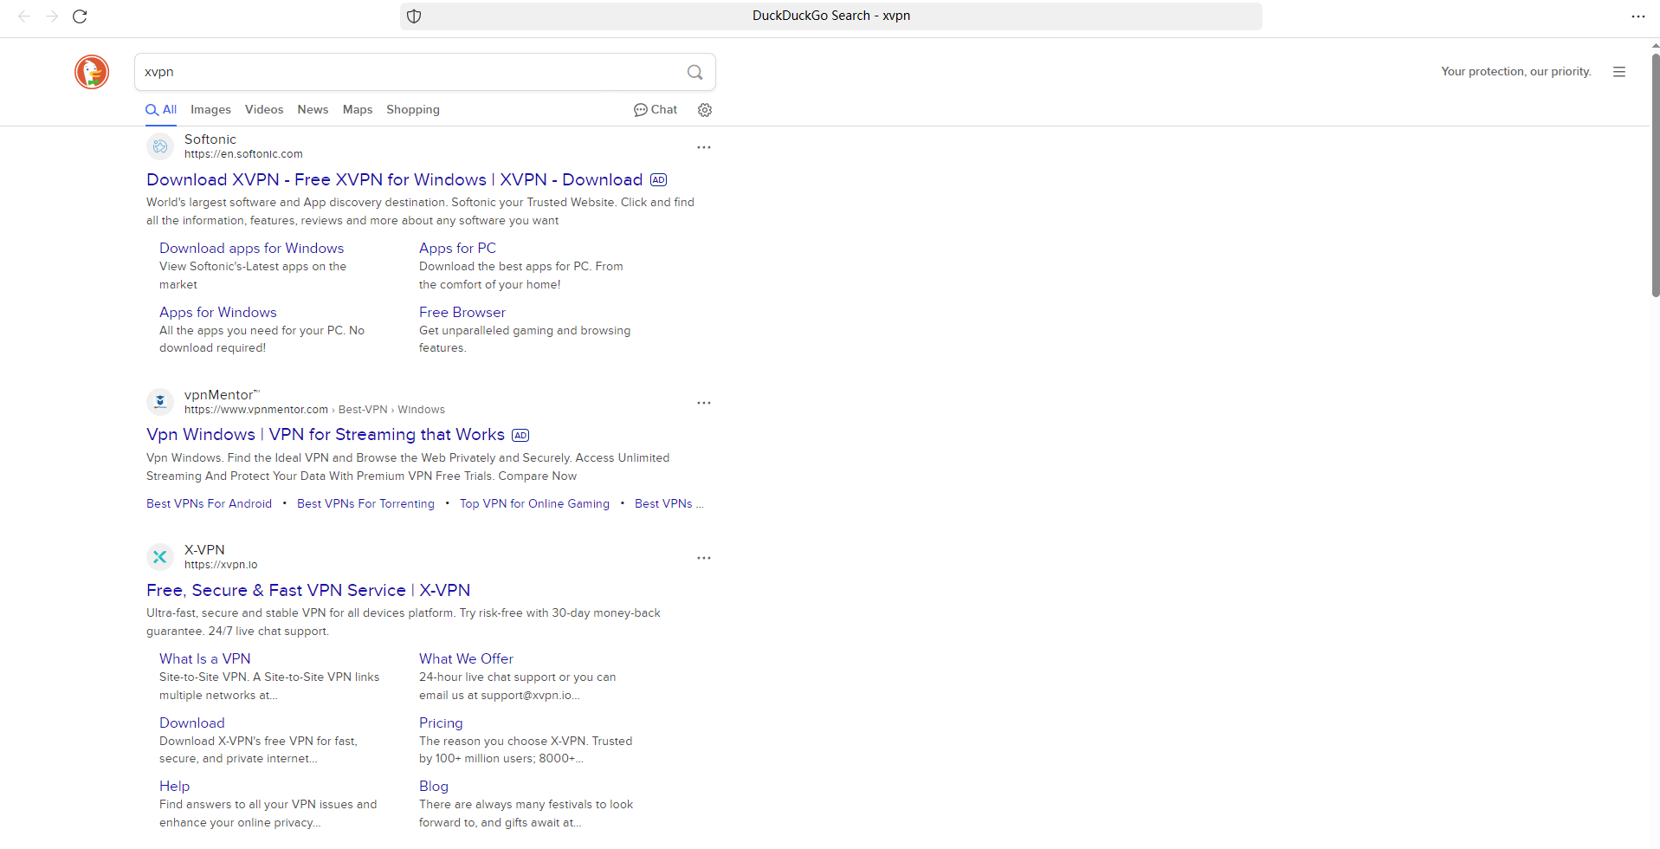Open X-VPN Help sitelink
Screen dimensions: 1660x849
tap(174, 786)
